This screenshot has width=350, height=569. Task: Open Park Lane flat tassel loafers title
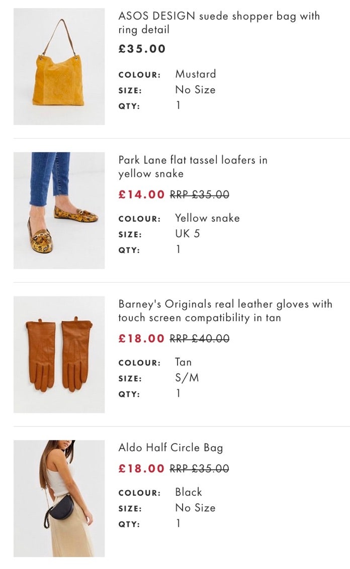click(x=193, y=167)
